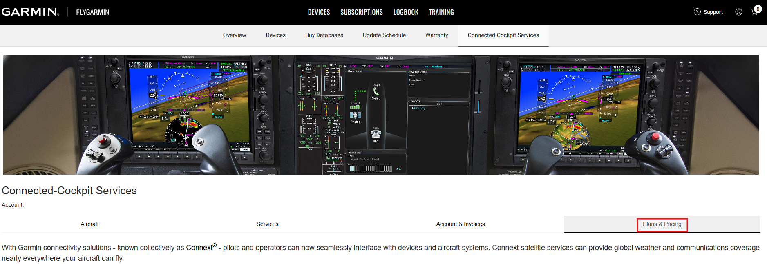Select the Services tab

tap(268, 224)
